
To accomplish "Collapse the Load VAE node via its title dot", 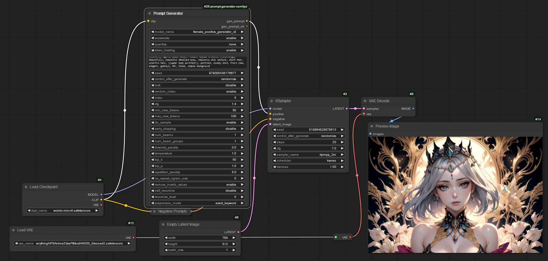I will tap(13, 230).
